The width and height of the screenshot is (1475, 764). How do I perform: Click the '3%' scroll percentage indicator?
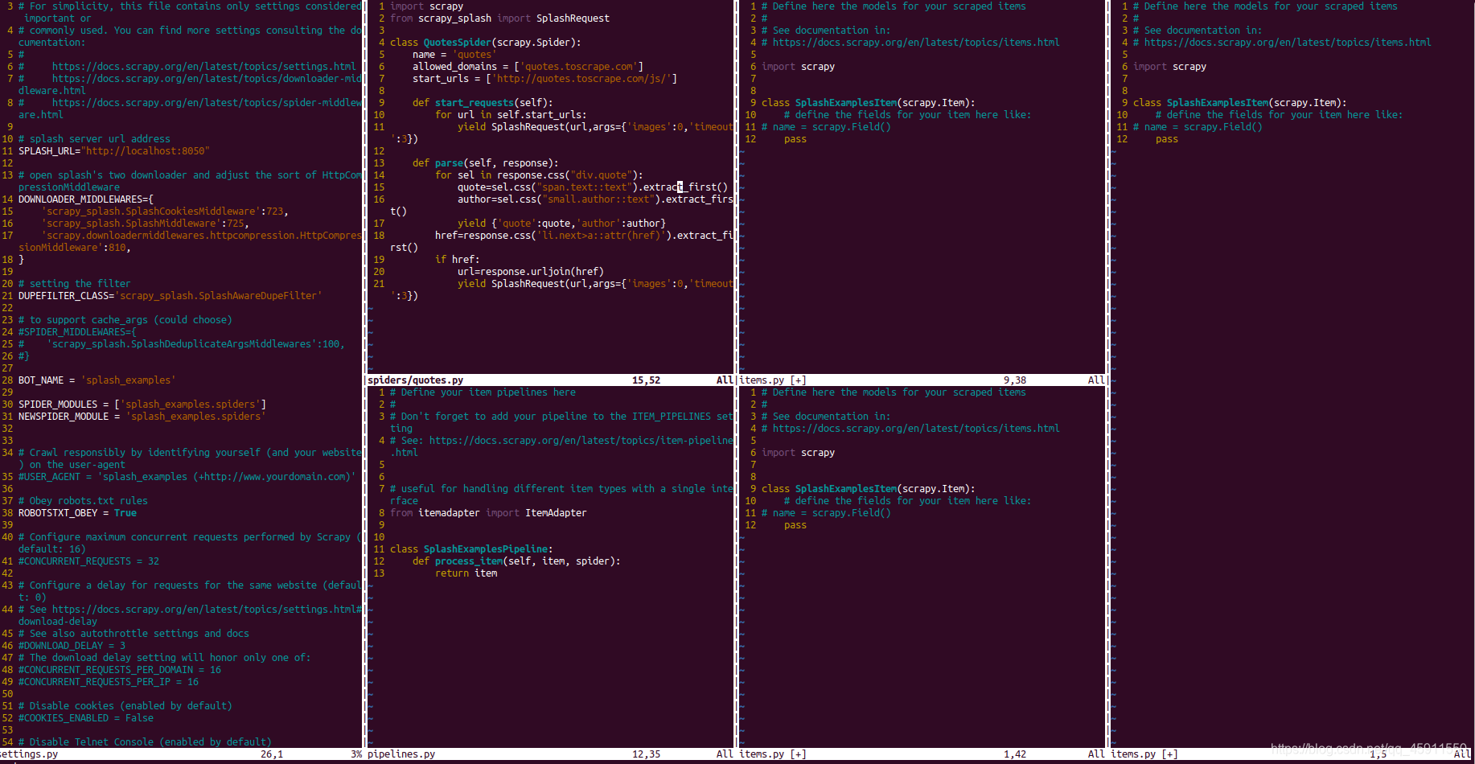[x=356, y=754]
